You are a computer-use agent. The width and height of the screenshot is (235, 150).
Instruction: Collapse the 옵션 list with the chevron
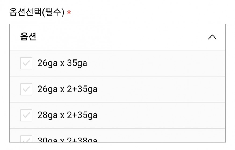212,37
